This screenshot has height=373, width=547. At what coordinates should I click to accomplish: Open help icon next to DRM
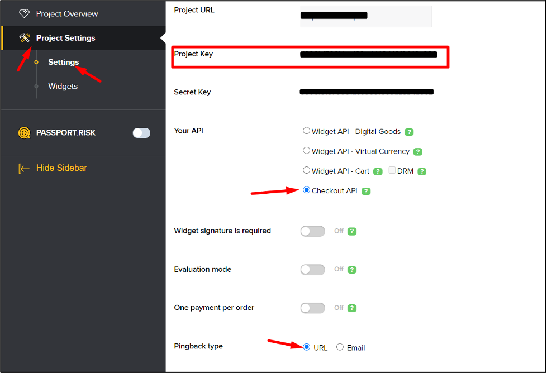coord(422,171)
